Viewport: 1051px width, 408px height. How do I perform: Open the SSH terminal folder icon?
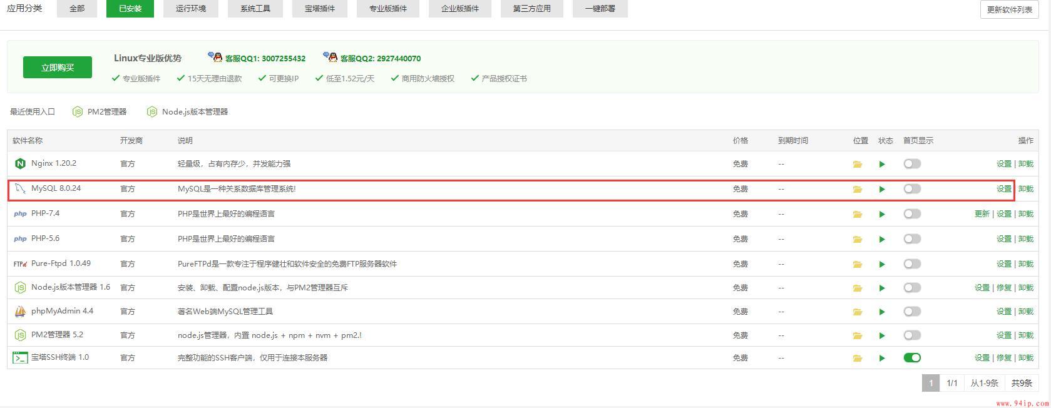857,358
